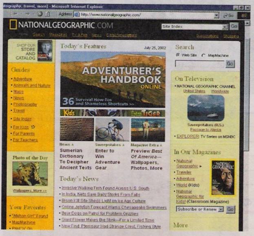Click the Internet Explorer logo throbber
This screenshot has width=254, height=236.
[244, 16]
